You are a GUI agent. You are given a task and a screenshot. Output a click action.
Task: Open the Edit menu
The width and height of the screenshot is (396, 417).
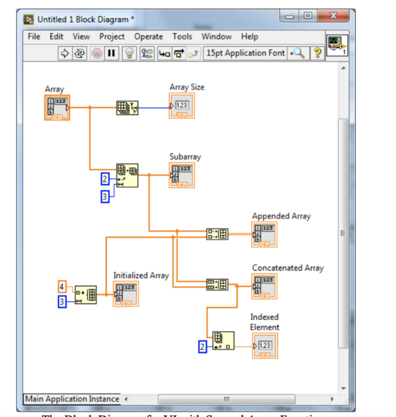(56, 36)
